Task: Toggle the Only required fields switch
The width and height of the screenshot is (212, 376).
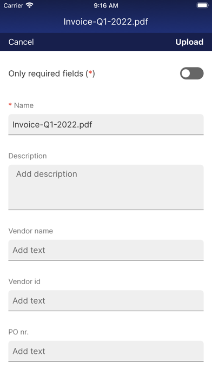Action: 192,73
